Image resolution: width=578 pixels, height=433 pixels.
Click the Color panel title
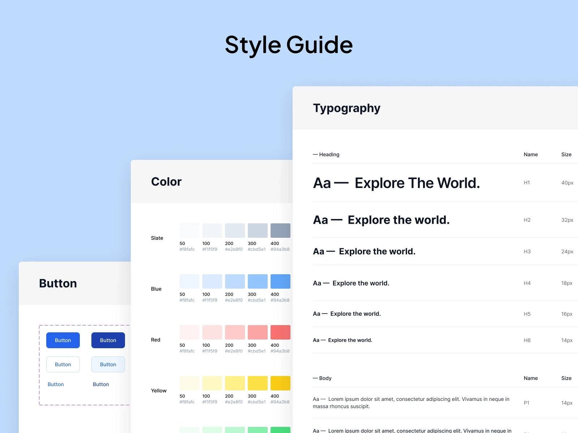click(x=166, y=181)
